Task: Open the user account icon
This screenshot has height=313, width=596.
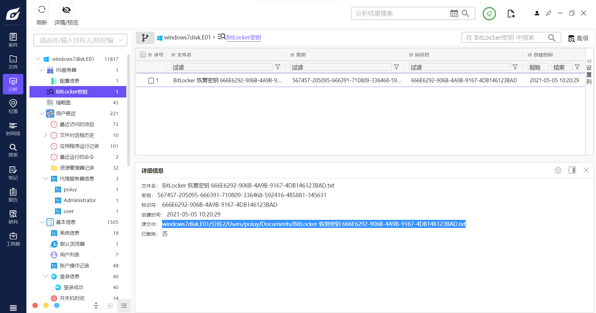Action: (537, 13)
